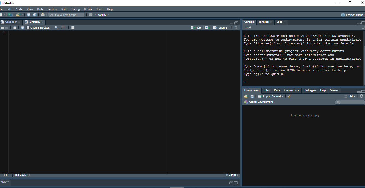Maximize the source editor pane

click(236, 23)
